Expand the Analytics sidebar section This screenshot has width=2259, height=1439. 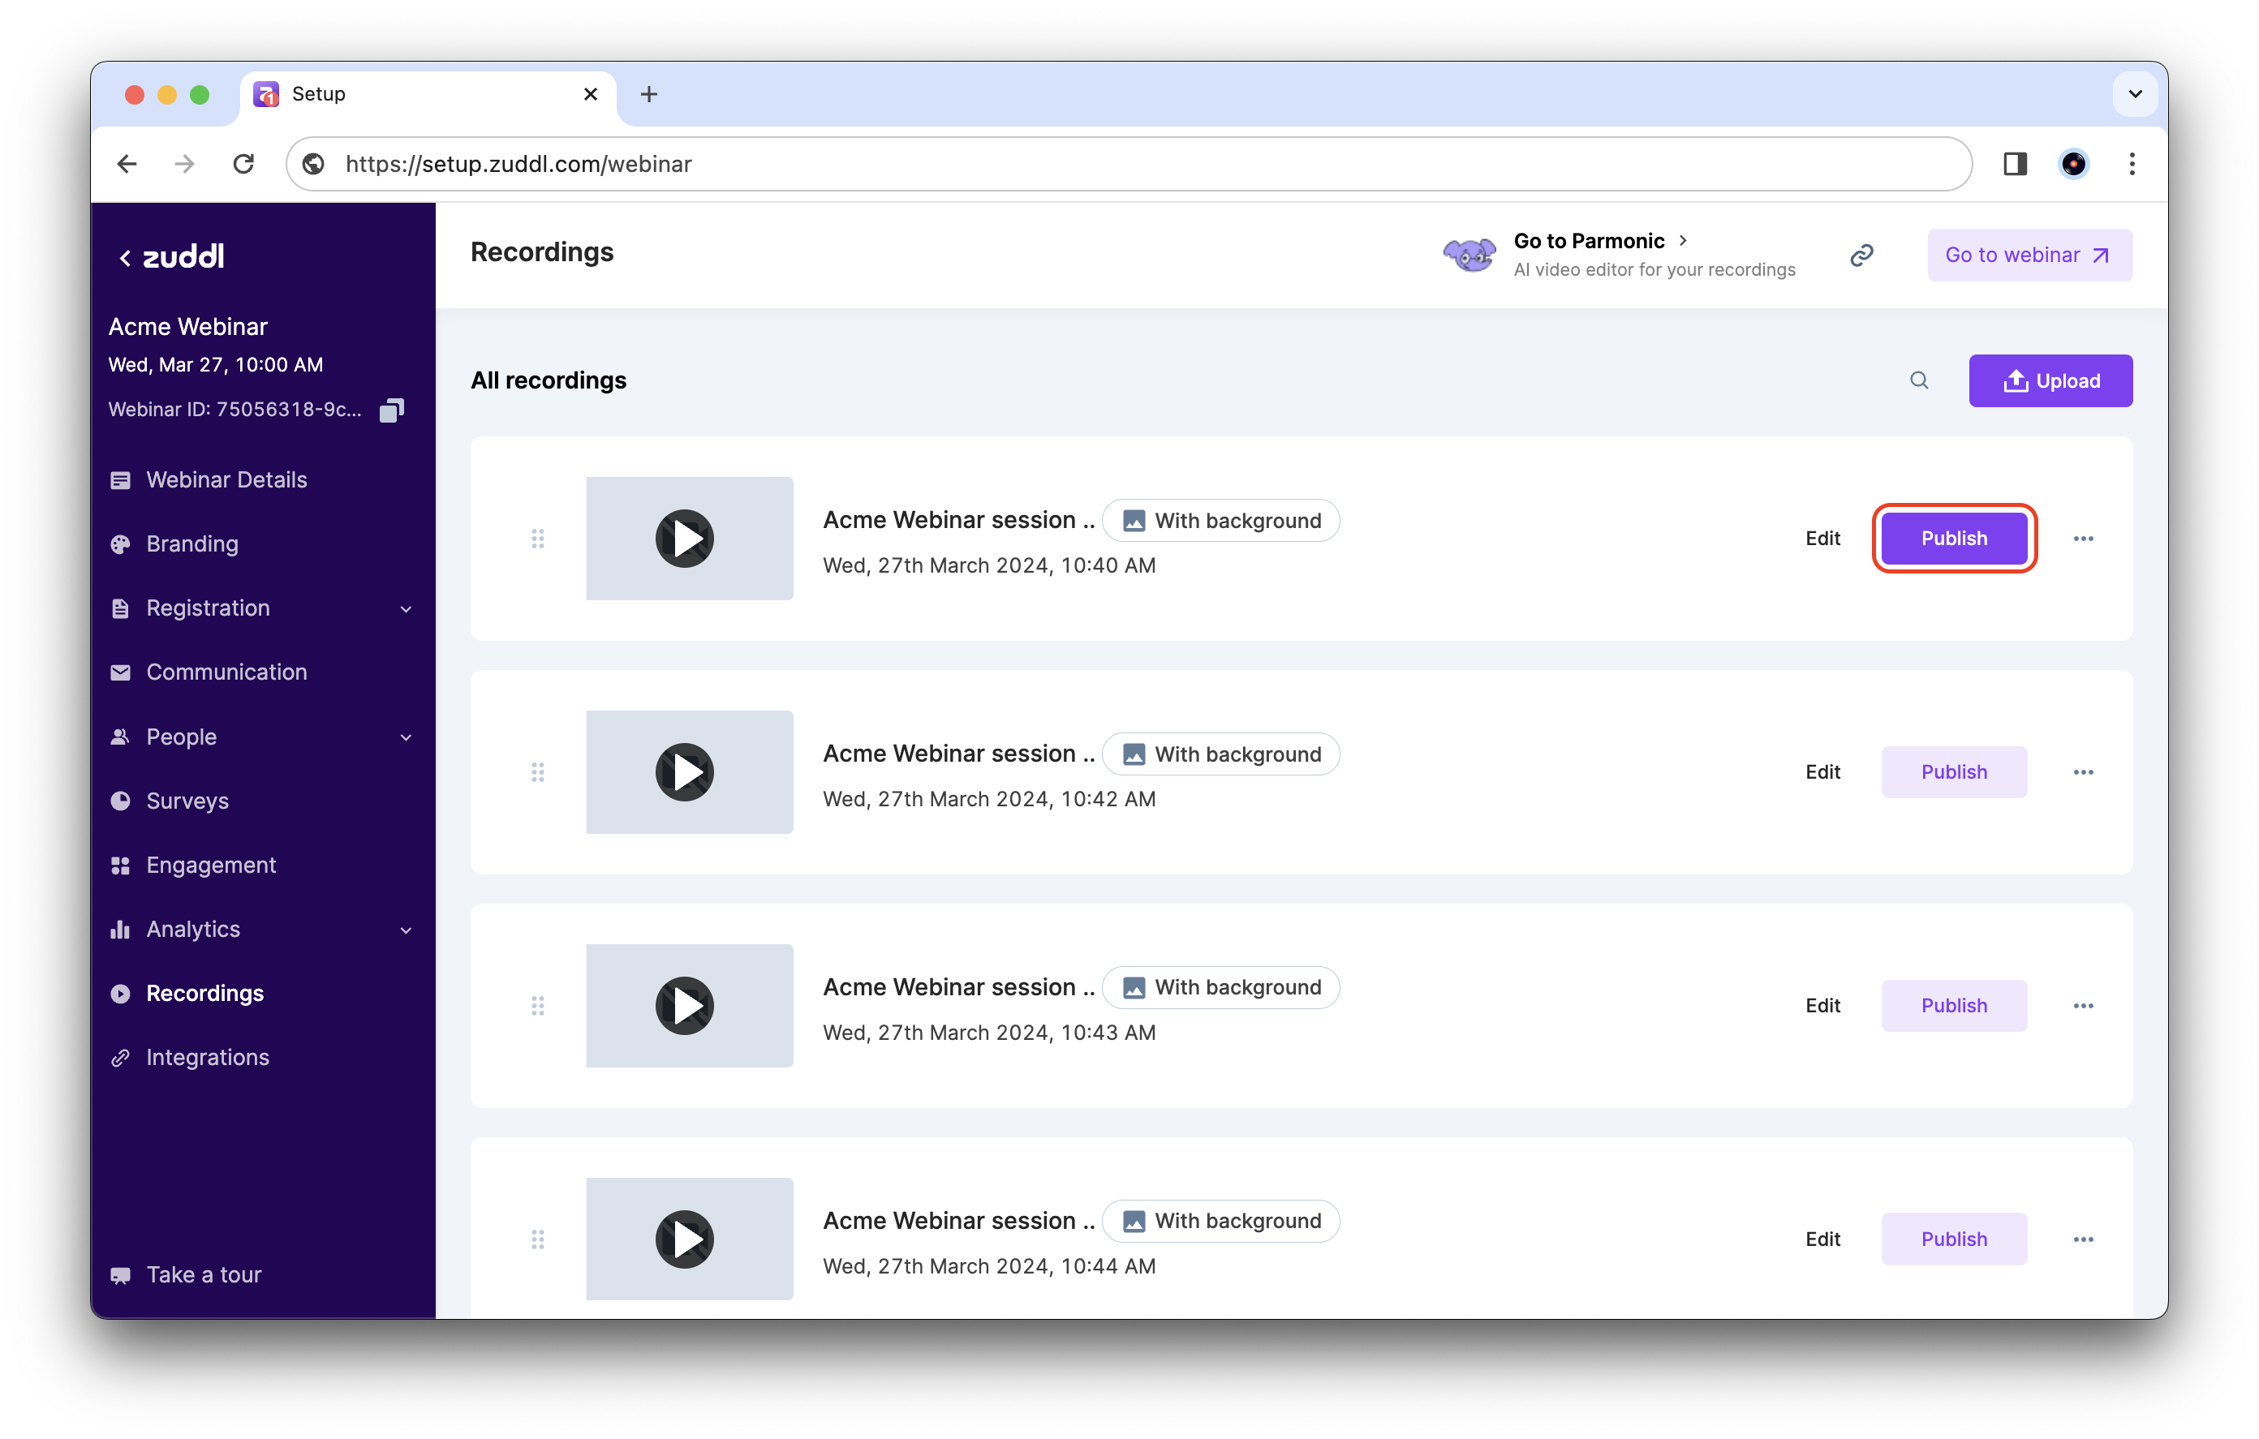[405, 930]
